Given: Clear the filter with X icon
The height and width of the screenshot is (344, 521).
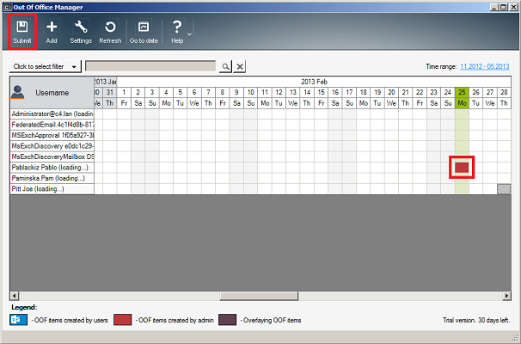Looking at the screenshot, I should pyautogui.click(x=240, y=66).
